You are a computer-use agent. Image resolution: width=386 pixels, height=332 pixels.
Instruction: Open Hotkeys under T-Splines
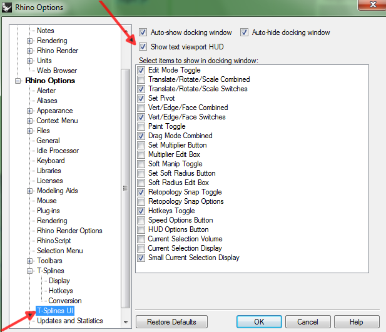click(x=61, y=291)
